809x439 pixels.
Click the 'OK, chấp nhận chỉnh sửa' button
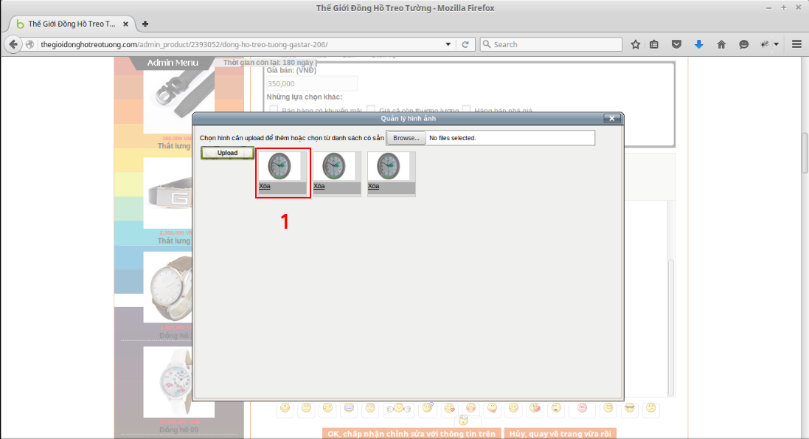click(411, 434)
